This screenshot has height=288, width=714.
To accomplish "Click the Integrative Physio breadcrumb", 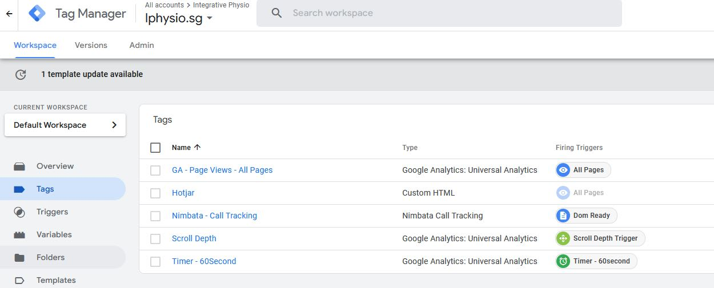I will tap(221, 5).
